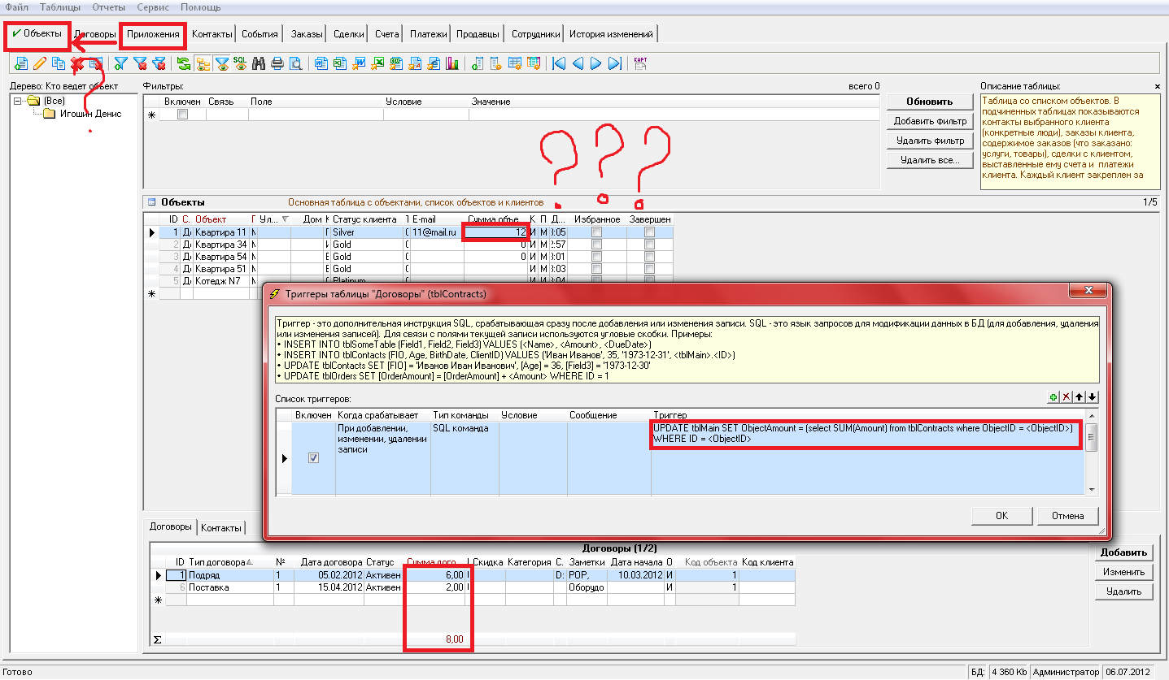Move trigger down with arrow icon
This screenshot has height=680, width=1169.
pyautogui.click(x=1093, y=396)
